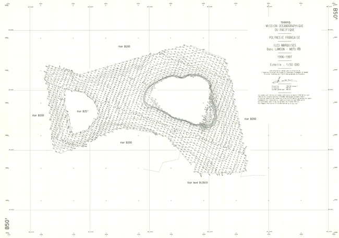Select the 'MISSION OCEANOGRAPHIQUE' title line
Viewport: 339px width, 238px height.
[283, 26]
